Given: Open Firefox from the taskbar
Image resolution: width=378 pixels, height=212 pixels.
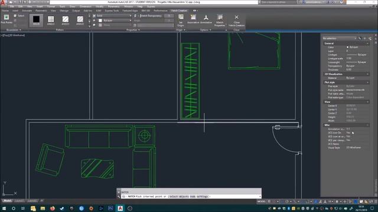Looking at the screenshot, I should pos(53,208).
